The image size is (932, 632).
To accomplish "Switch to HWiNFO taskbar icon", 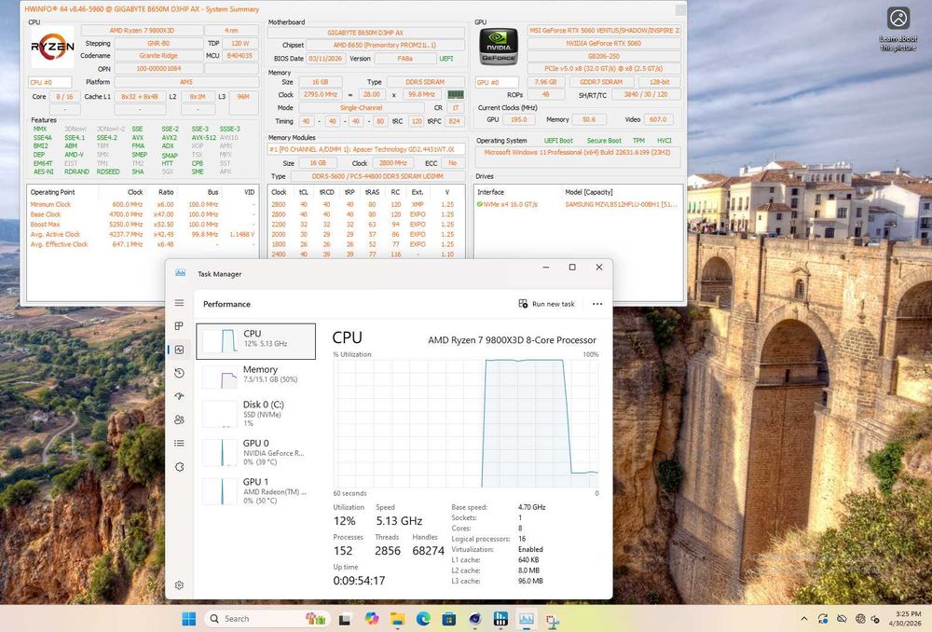I will (x=500, y=619).
